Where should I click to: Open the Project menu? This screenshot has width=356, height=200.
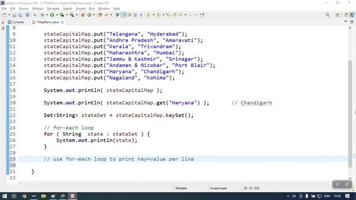(x=81, y=9)
